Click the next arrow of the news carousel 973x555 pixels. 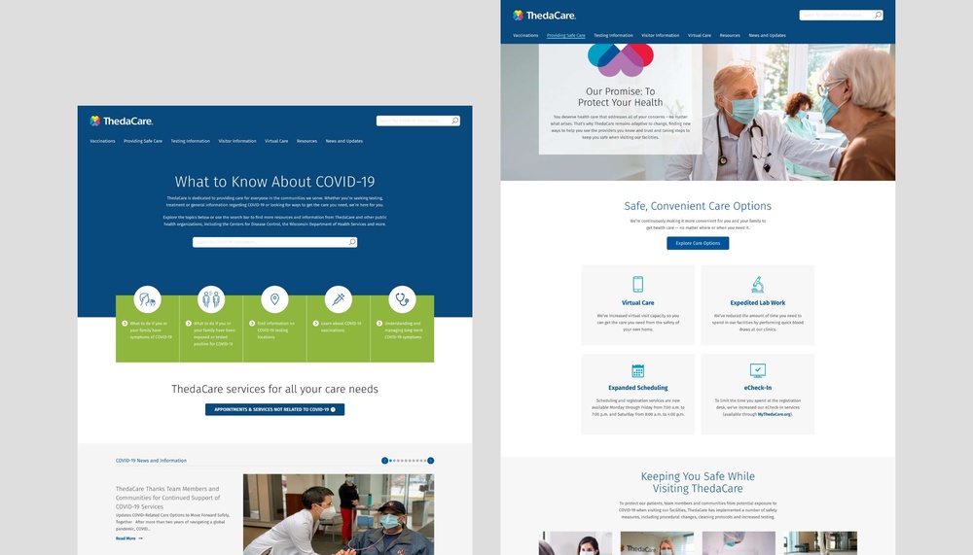coord(431,460)
